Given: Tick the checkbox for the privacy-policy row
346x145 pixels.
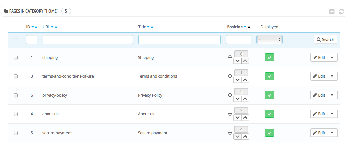Looking at the screenshot, I should pyautogui.click(x=16, y=95).
